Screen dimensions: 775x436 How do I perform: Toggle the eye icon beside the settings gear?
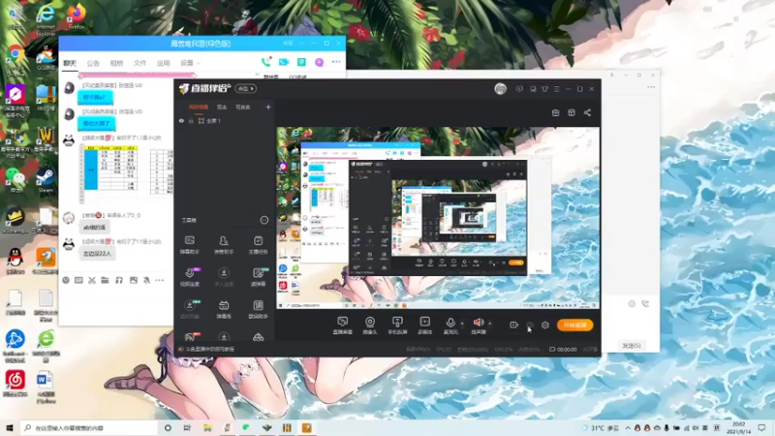coord(530,325)
